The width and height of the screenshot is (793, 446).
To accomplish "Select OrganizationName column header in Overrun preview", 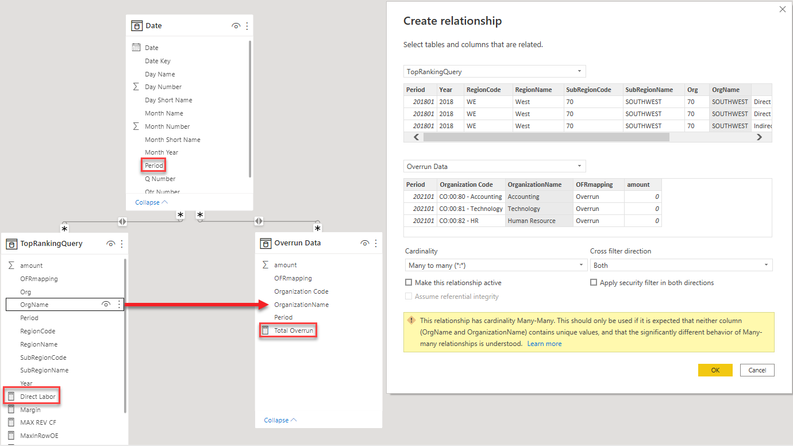I will click(x=539, y=184).
